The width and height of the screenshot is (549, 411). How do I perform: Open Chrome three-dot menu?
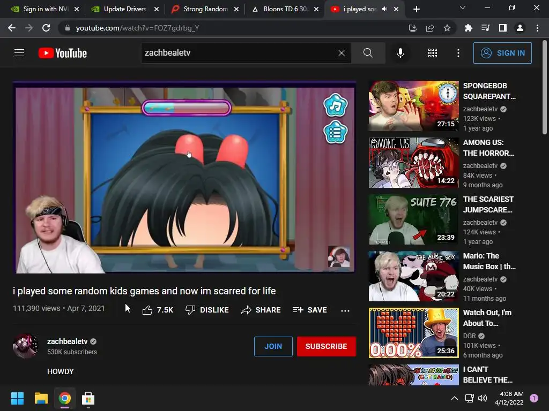coord(537,28)
